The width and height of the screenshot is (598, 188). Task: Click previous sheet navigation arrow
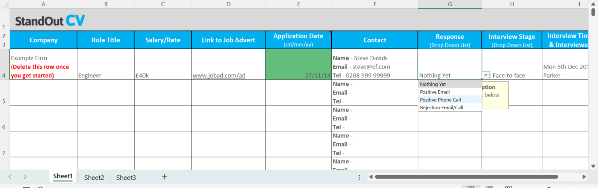[x=10, y=177]
